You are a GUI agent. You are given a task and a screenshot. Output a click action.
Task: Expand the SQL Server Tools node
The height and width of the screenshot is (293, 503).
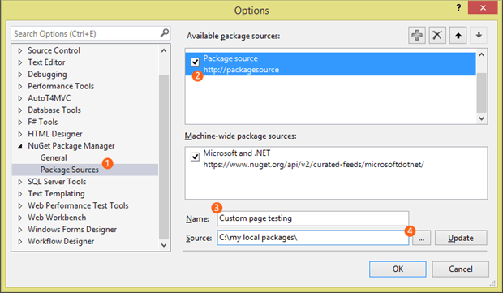[x=20, y=182]
